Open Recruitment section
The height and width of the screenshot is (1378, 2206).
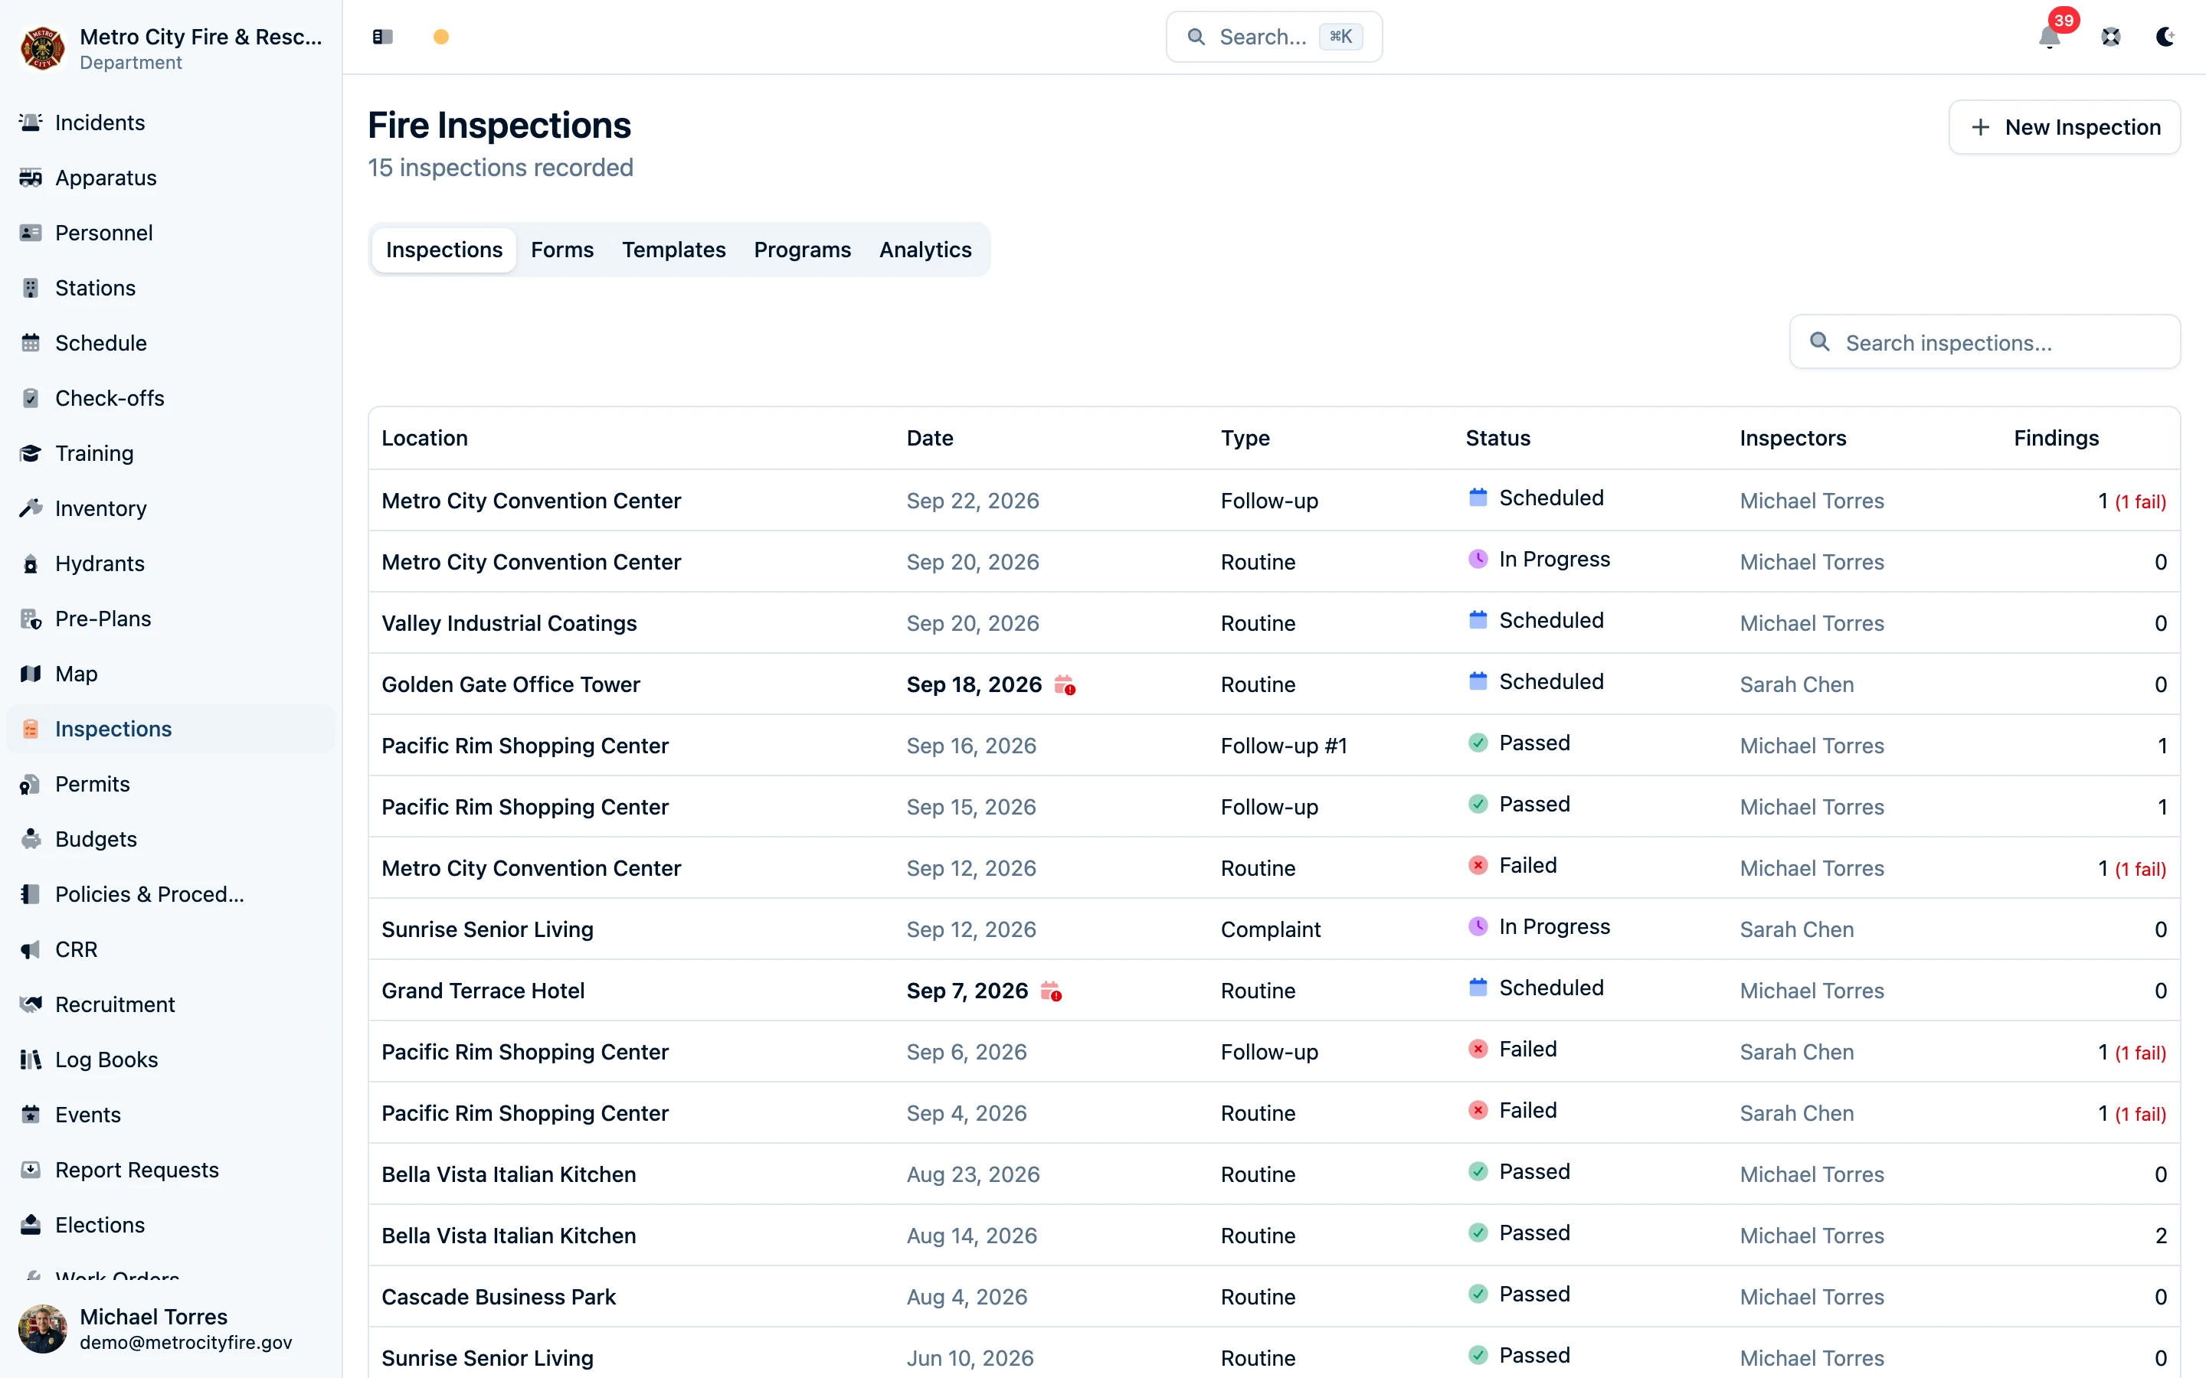point(171,1004)
